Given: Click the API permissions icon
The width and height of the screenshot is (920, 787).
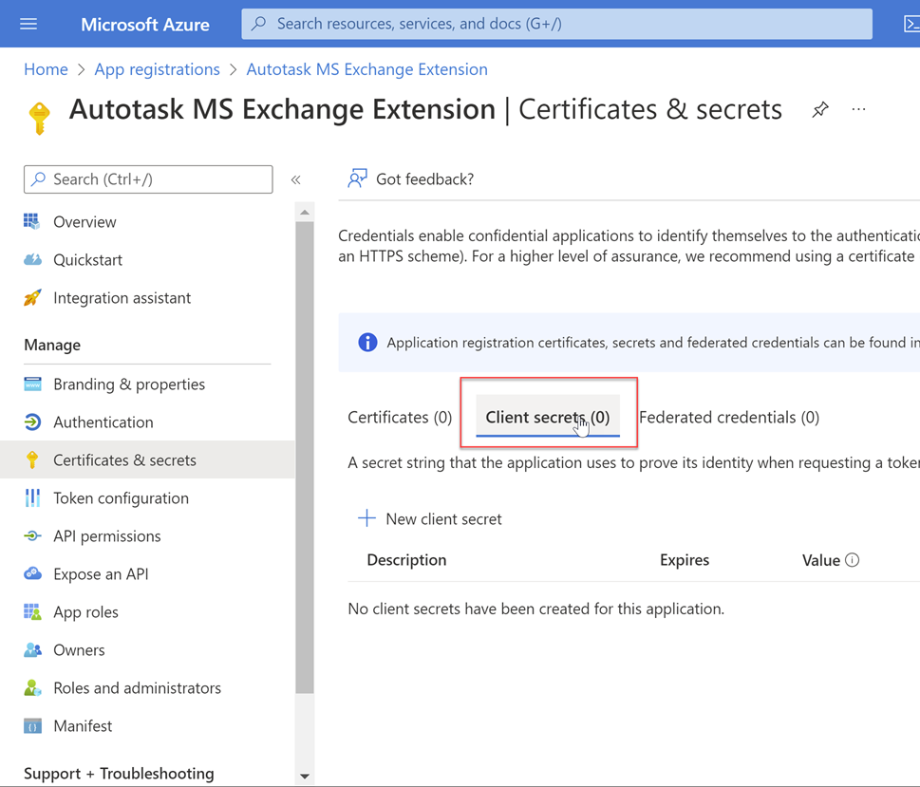Looking at the screenshot, I should (x=32, y=535).
